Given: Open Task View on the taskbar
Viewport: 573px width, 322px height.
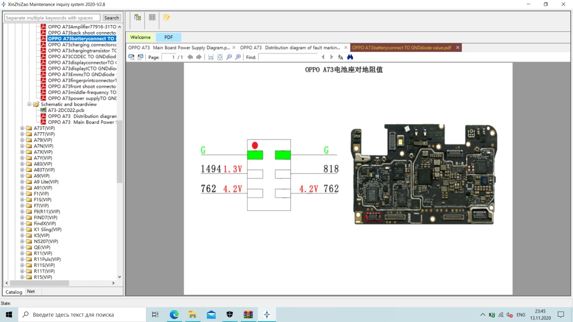Looking at the screenshot, I should point(155,314).
